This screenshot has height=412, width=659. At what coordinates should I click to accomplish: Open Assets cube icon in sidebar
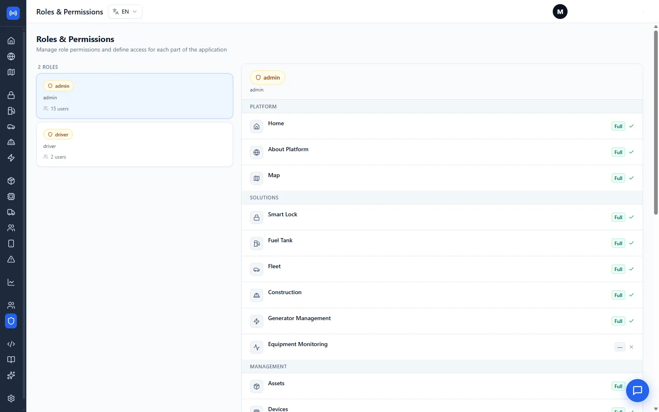[x=11, y=181]
